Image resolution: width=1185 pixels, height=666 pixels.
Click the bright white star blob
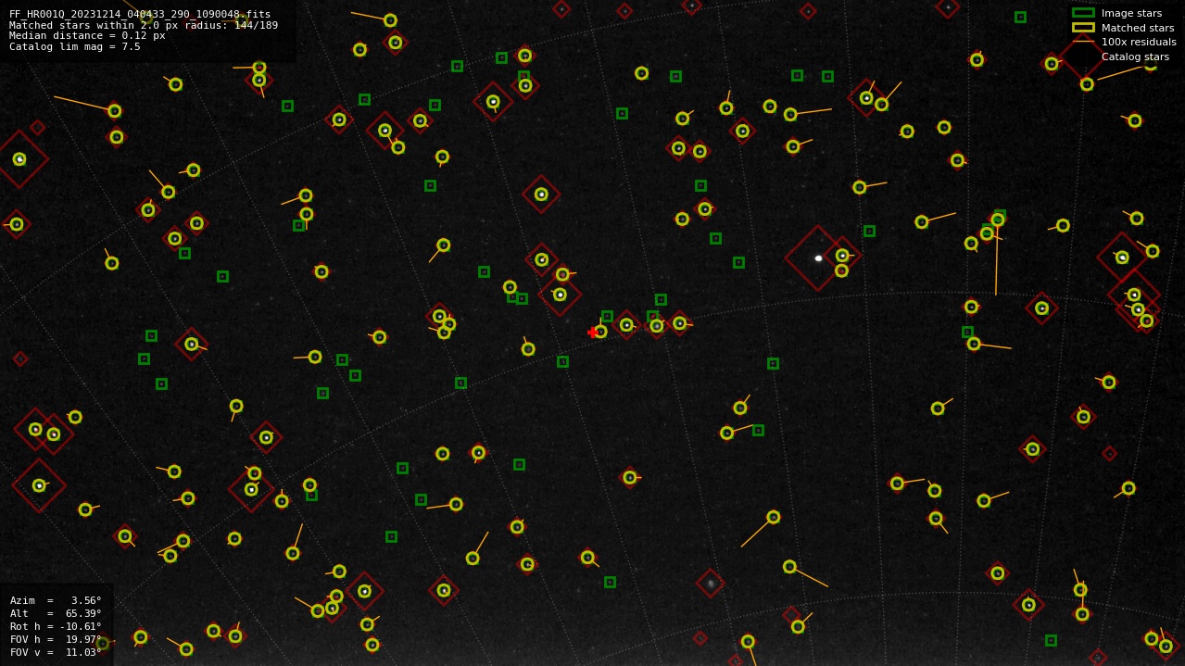point(818,258)
